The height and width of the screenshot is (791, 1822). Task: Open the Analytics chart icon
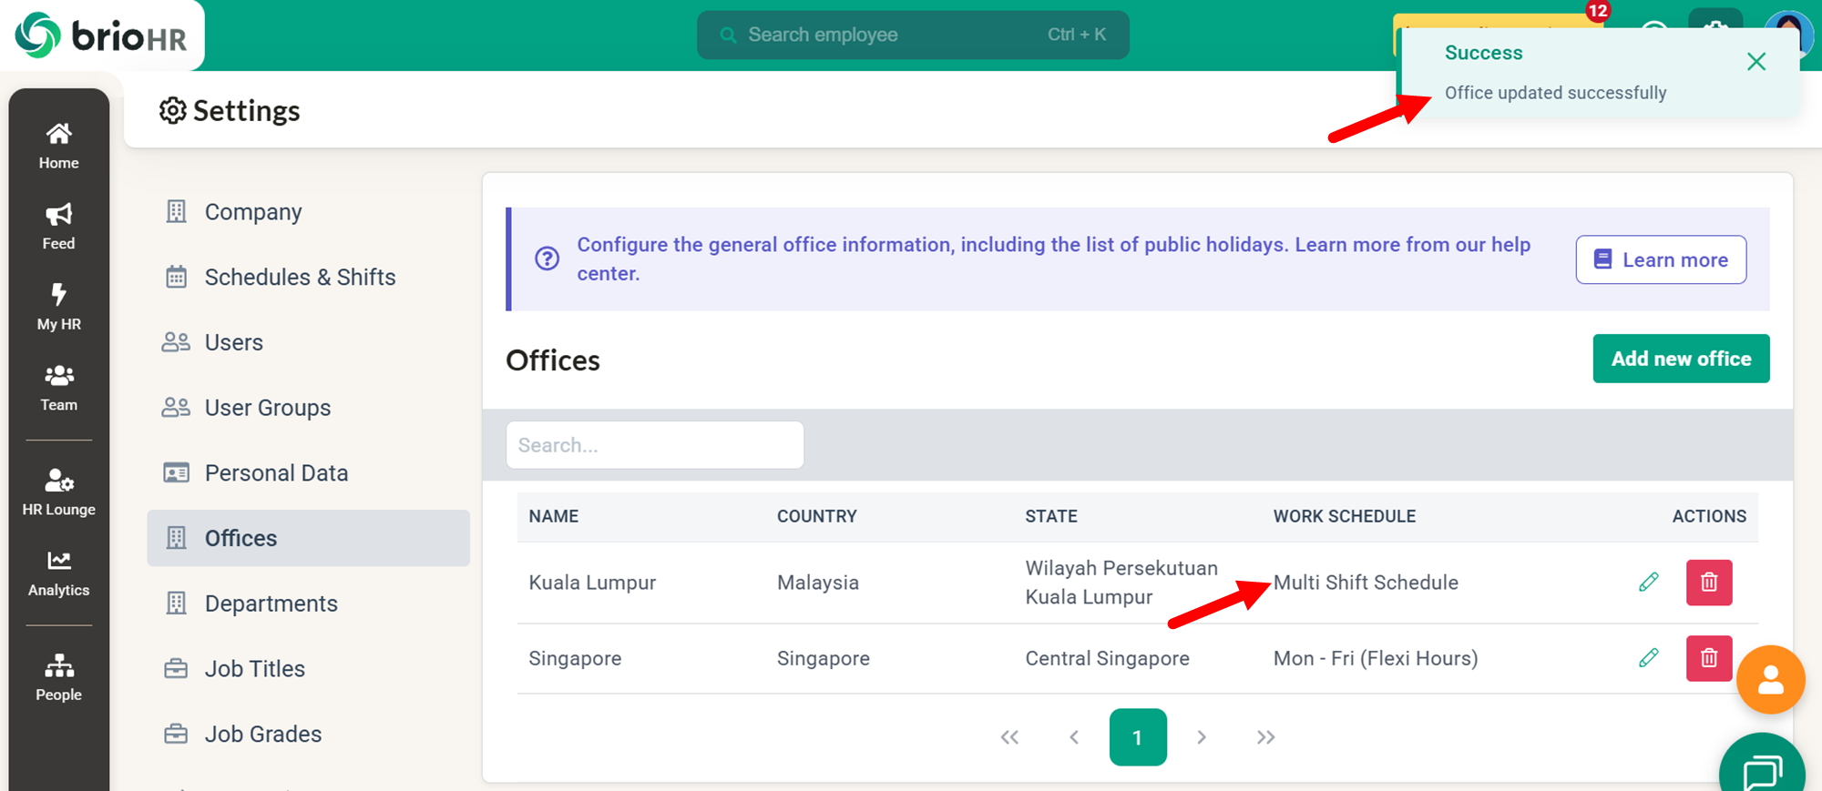[x=58, y=573]
